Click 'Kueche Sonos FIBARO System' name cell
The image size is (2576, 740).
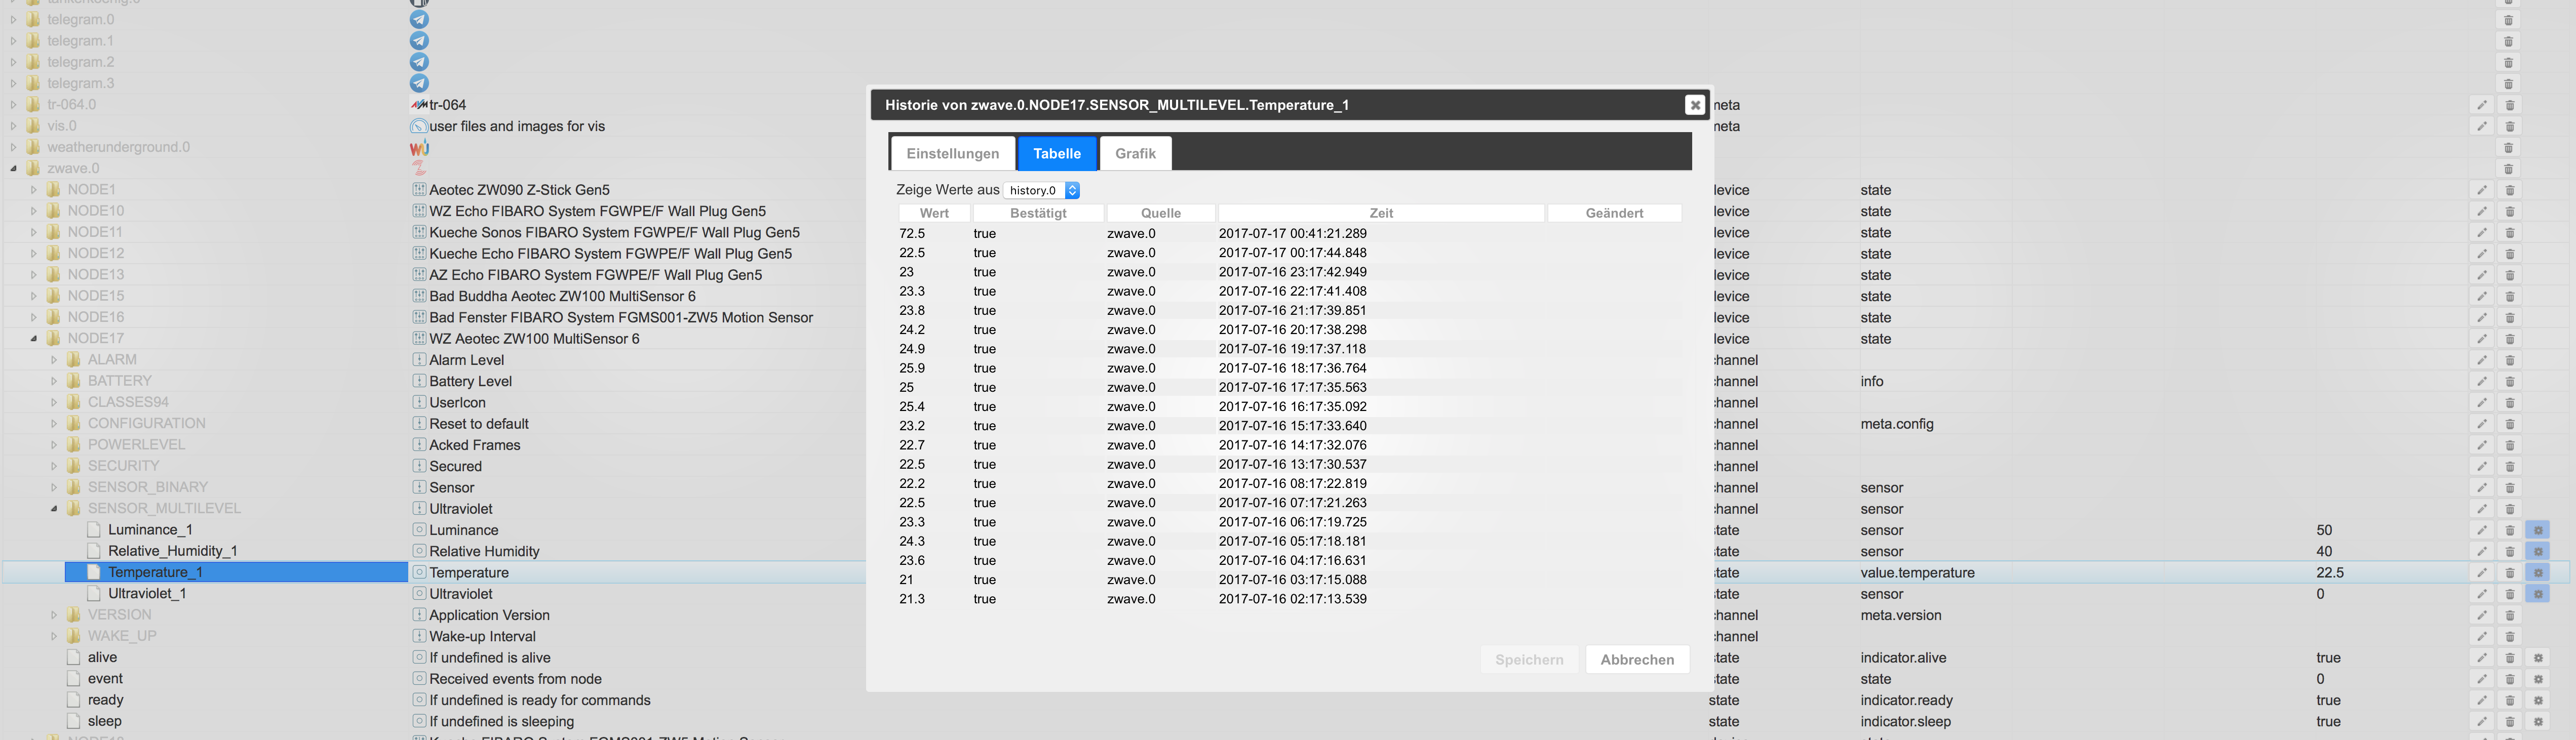(614, 232)
